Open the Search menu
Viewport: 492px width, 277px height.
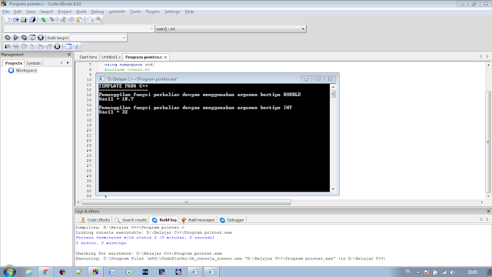(x=46, y=12)
